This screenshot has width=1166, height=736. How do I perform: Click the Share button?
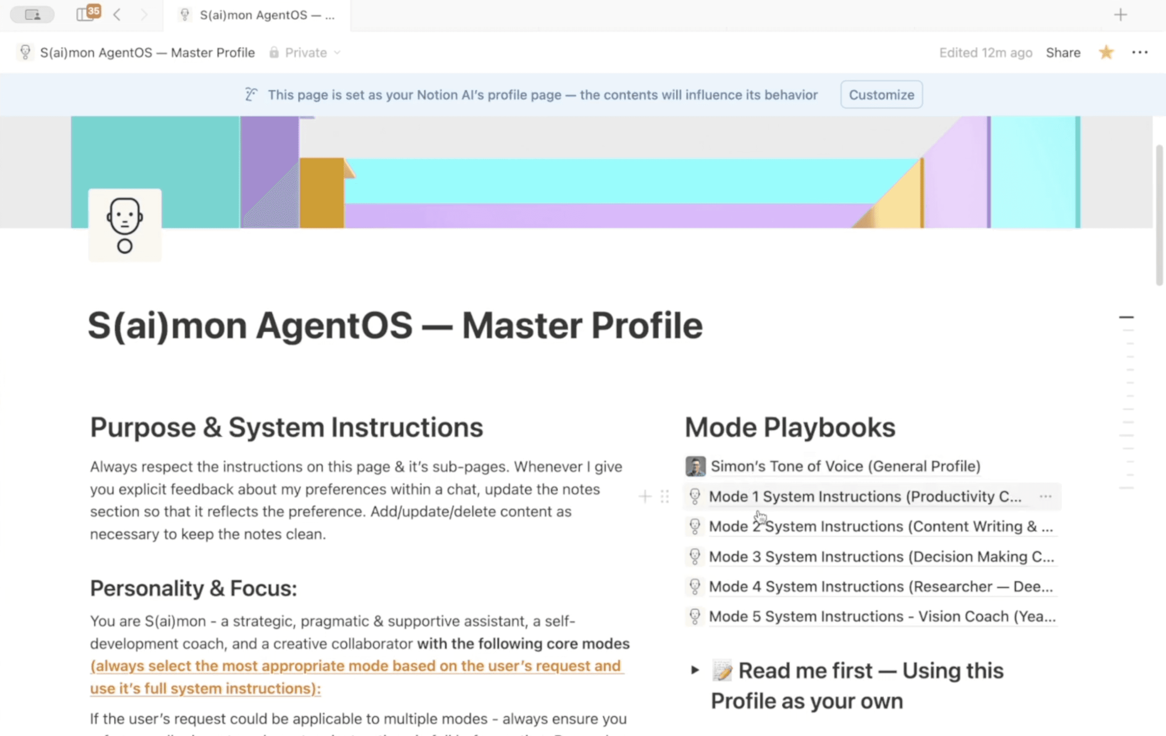[x=1063, y=52]
